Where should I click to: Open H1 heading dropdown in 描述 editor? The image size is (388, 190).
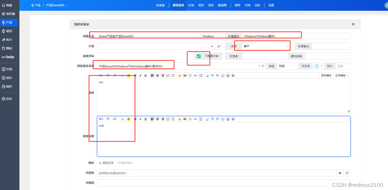[x=102, y=75]
